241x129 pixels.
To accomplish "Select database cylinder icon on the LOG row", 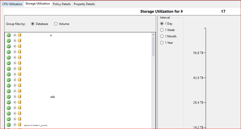I will [20, 125].
